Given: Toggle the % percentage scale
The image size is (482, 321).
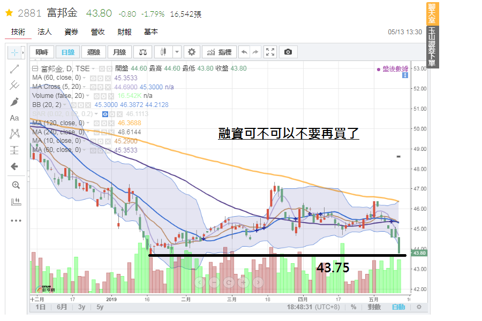Looking at the screenshot, I should (353, 307).
